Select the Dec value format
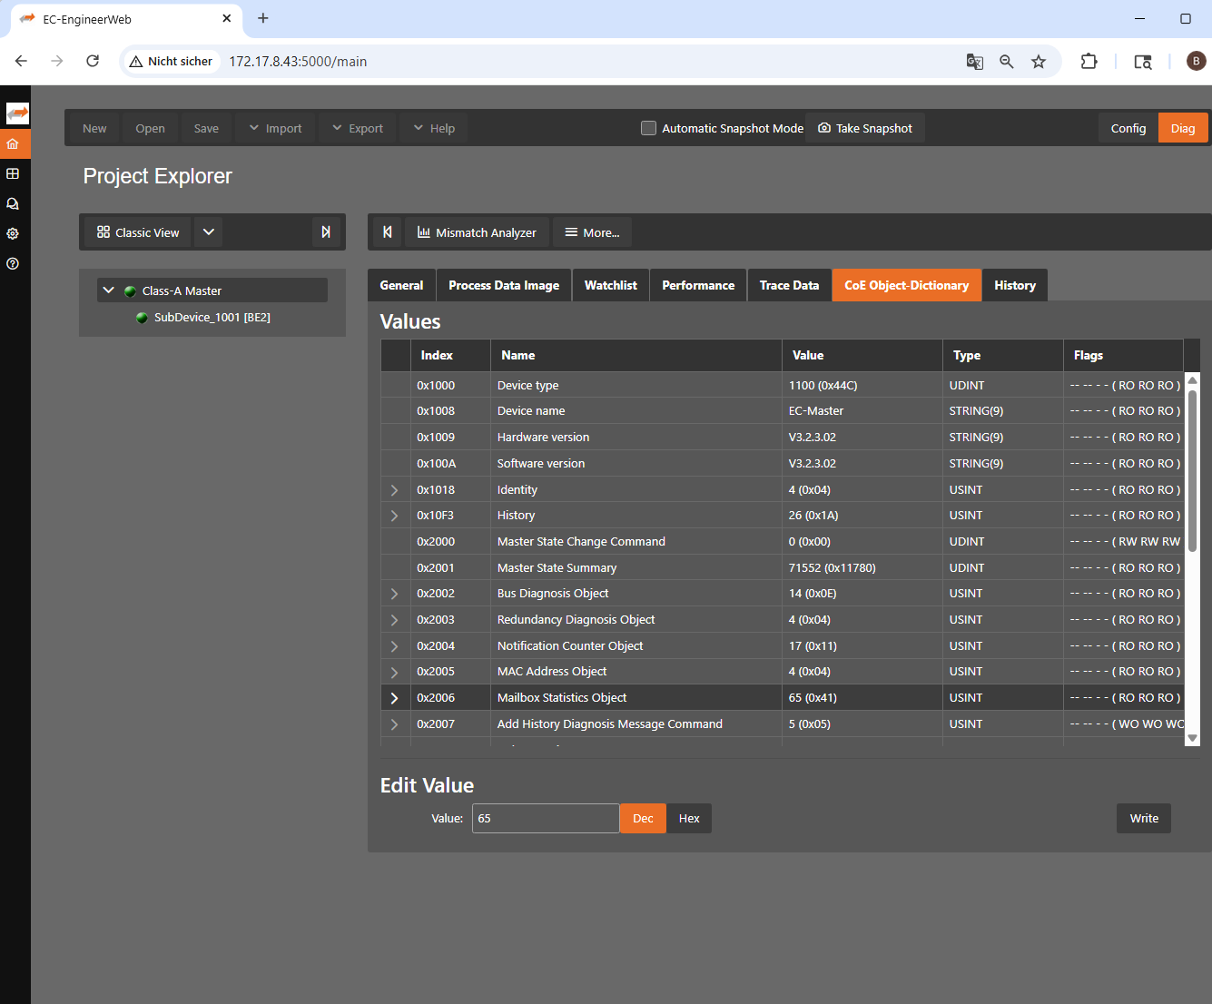The height and width of the screenshot is (1004, 1212). [x=643, y=818]
